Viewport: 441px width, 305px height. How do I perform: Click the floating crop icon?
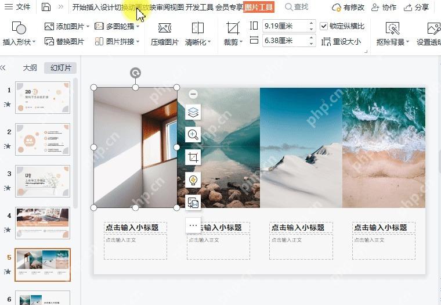tap(193, 157)
